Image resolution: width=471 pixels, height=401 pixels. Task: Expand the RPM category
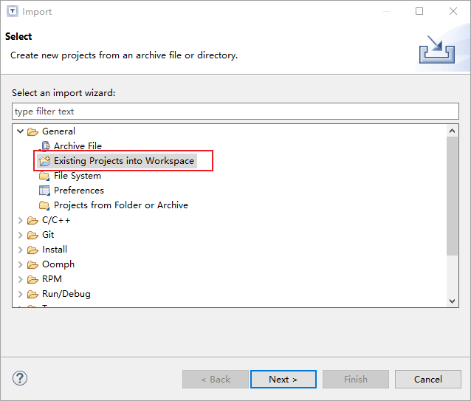click(x=20, y=279)
